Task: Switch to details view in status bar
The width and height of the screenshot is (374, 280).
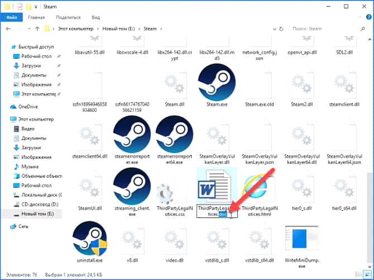Action: click(x=358, y=274)
